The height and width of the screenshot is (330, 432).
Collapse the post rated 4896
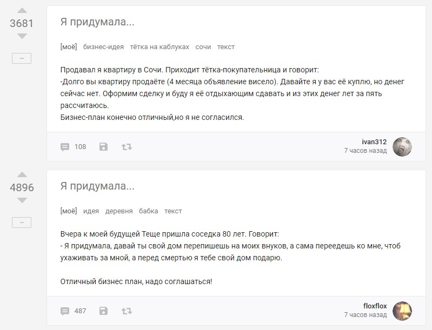pyautogui.click(x=22, y=223)
